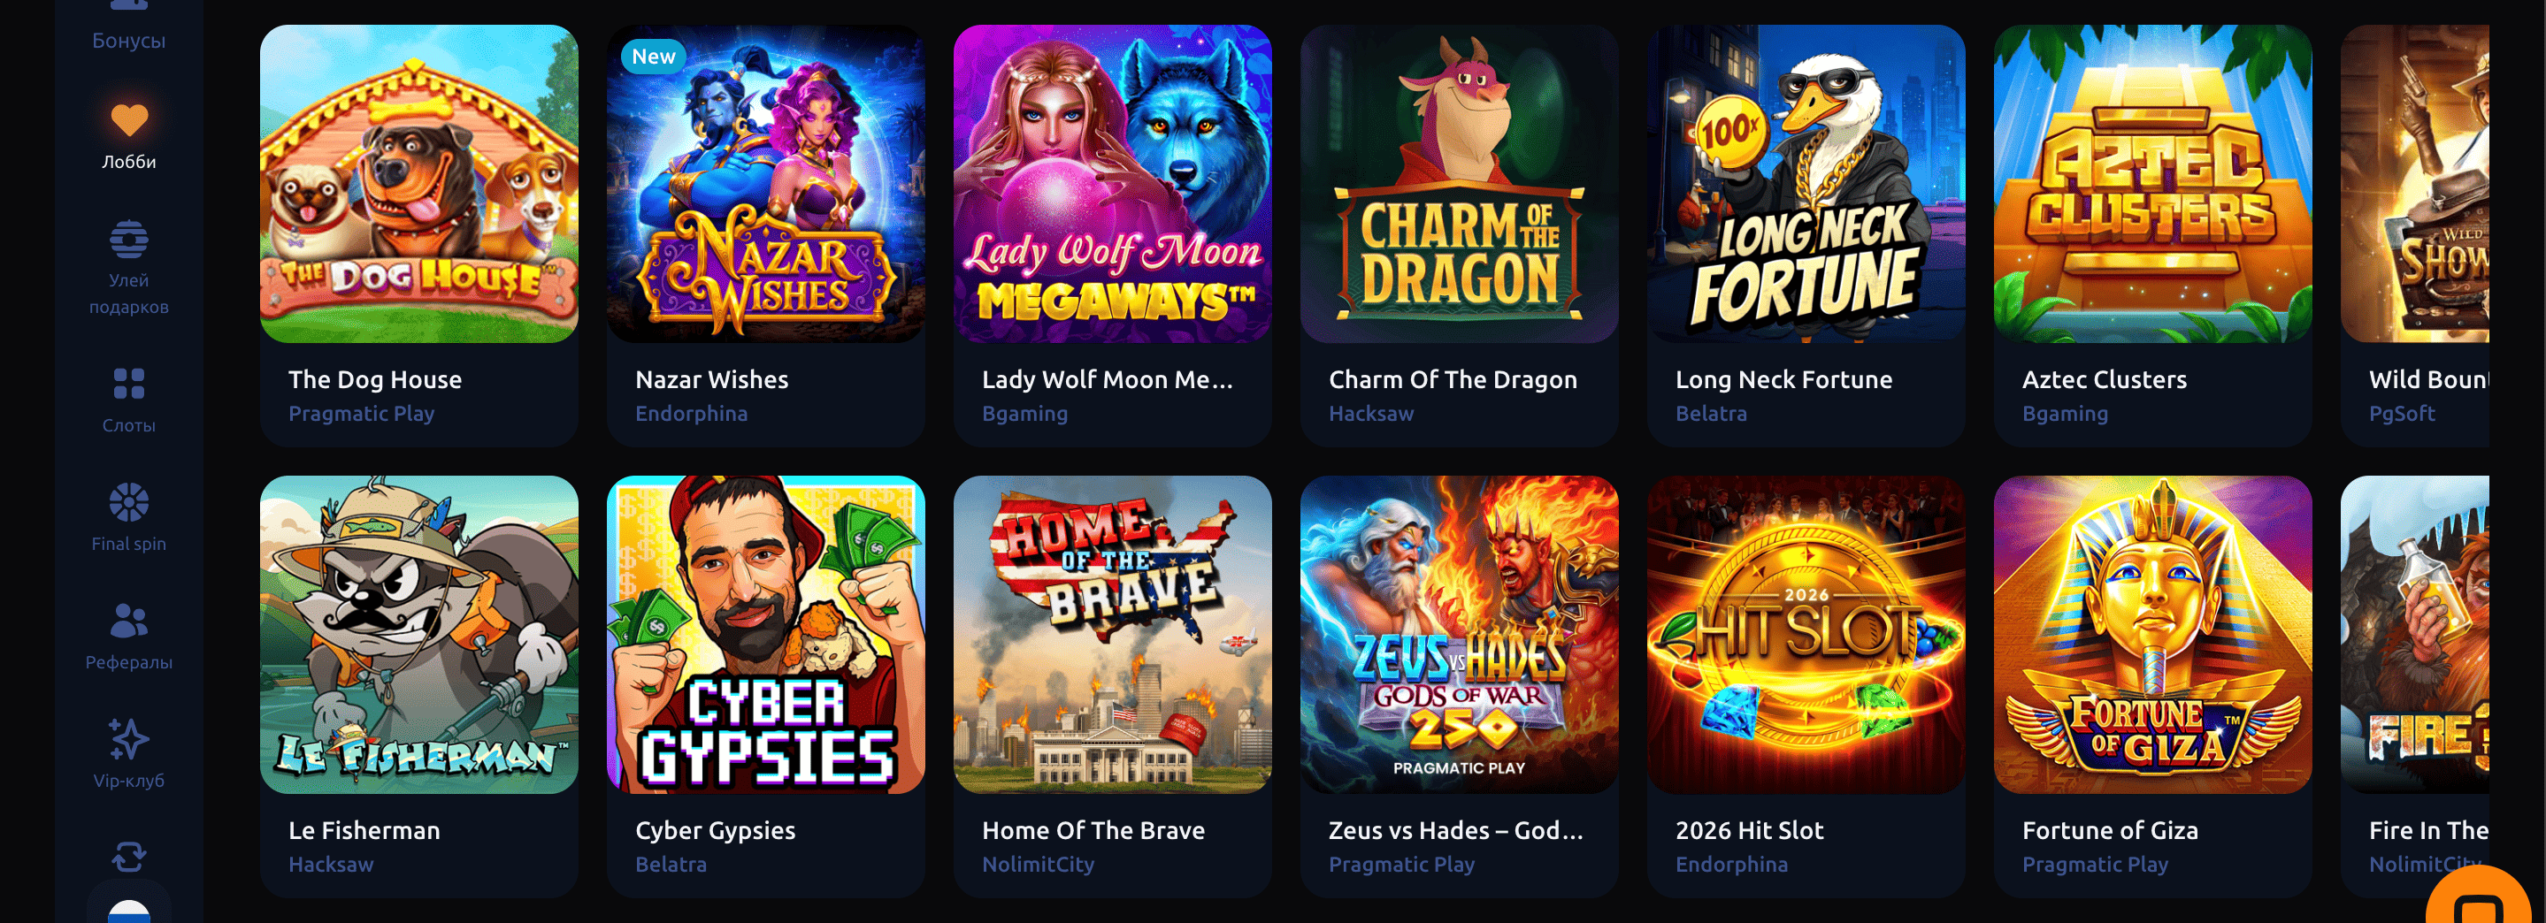Open the Lady Wolf Moon Megaways thumbnail
Screen dimensions: 2546x923
tap(1113, 184)
